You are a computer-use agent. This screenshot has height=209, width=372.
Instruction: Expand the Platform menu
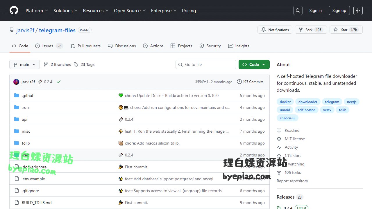pos(37,10)
